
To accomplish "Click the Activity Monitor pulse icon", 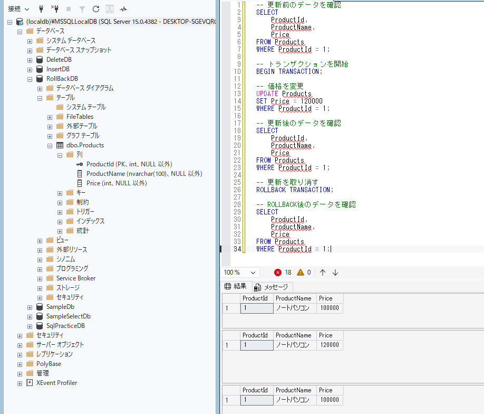I will click(123, 9).
